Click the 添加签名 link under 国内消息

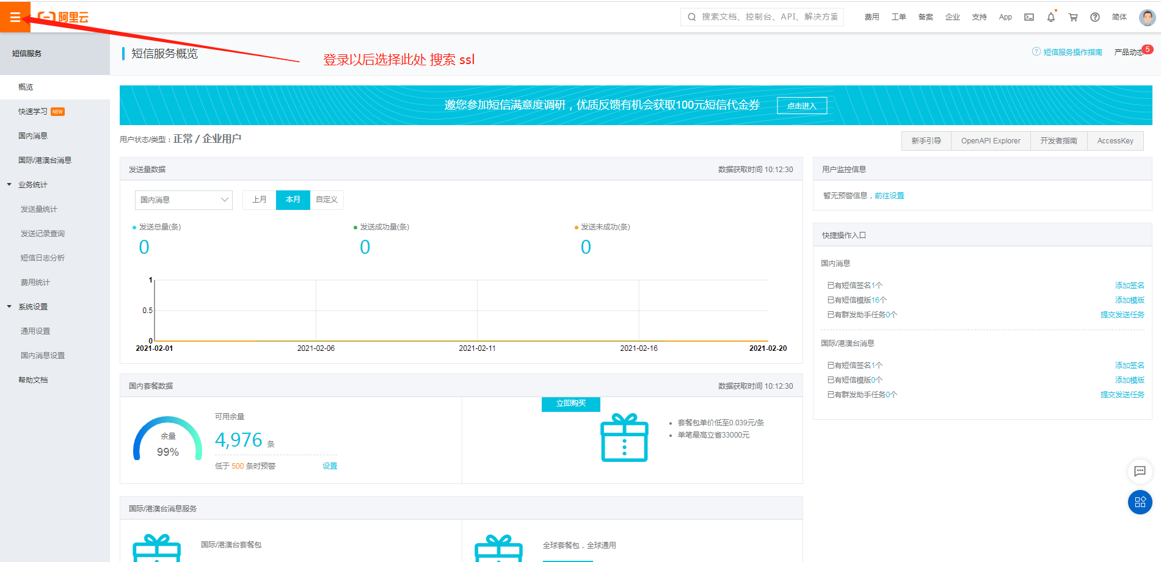[x=1129, y=286]
